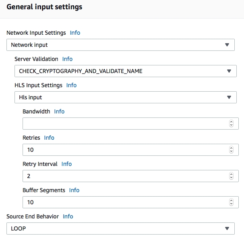Decrease Retries with the stepper down arrow
Image resolution: width=244 pixels, height=239 pixels.
232,151
